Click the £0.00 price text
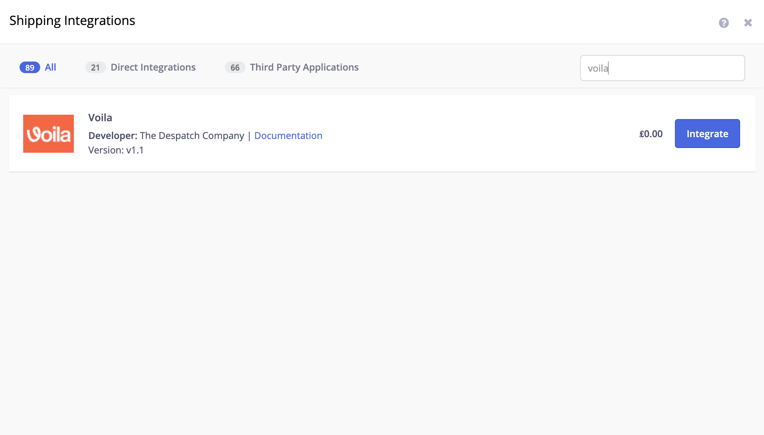 pyautogui.click(x=651, y=134)
